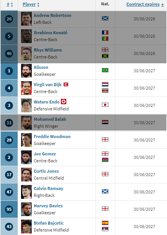Click the Spain flag in Stefan Bajcetic's row

tap(105, 223)
